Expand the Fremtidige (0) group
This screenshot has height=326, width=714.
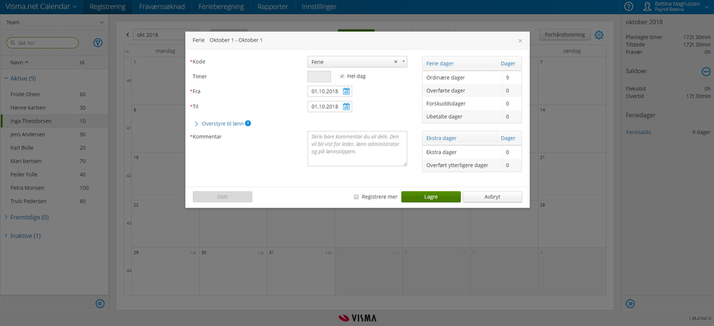26,217
